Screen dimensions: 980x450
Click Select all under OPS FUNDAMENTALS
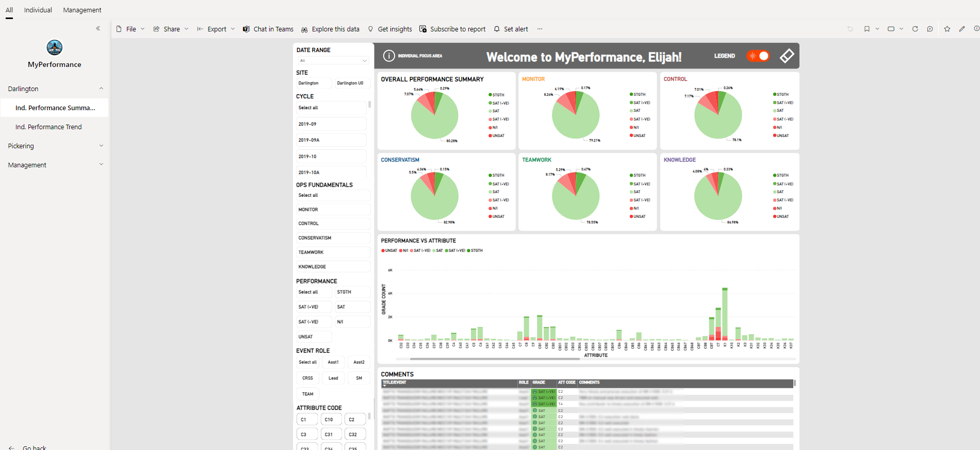point(333,195)
